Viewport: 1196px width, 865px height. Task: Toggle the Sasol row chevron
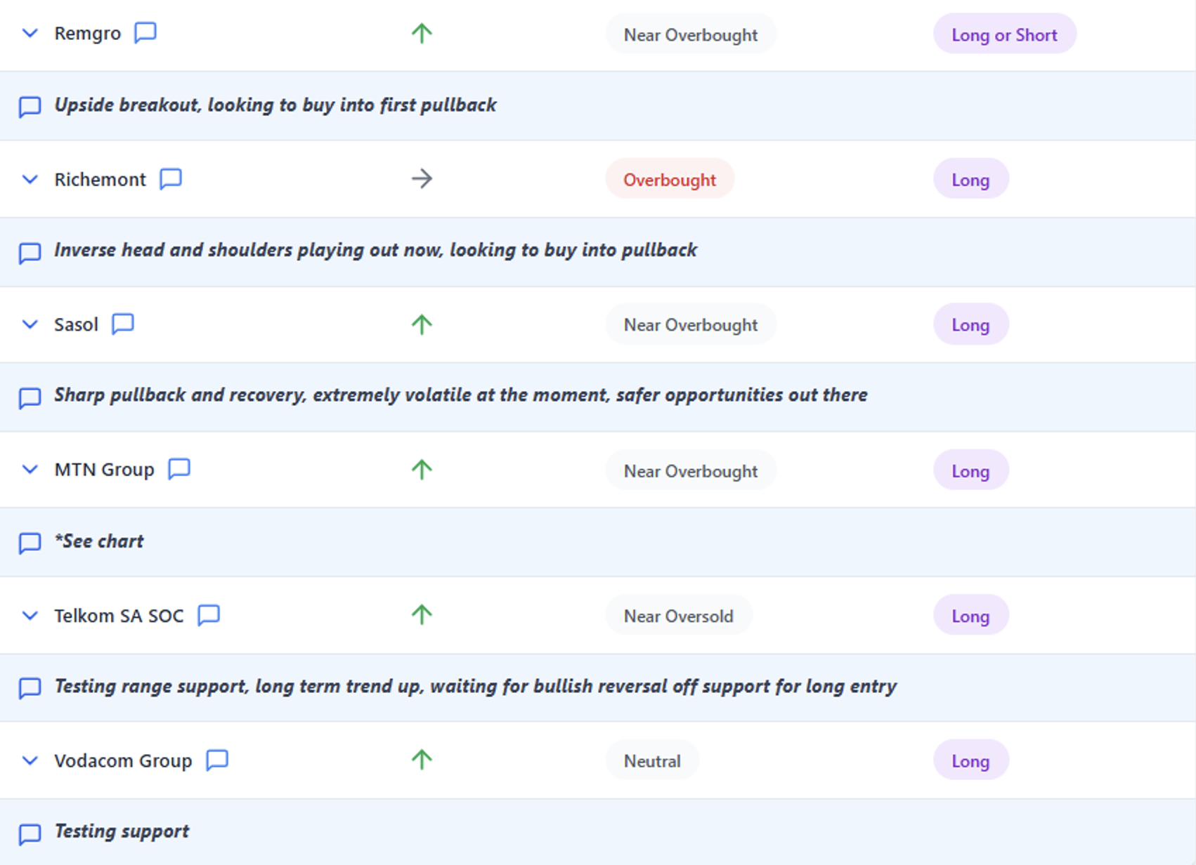(x=30, y=324)
